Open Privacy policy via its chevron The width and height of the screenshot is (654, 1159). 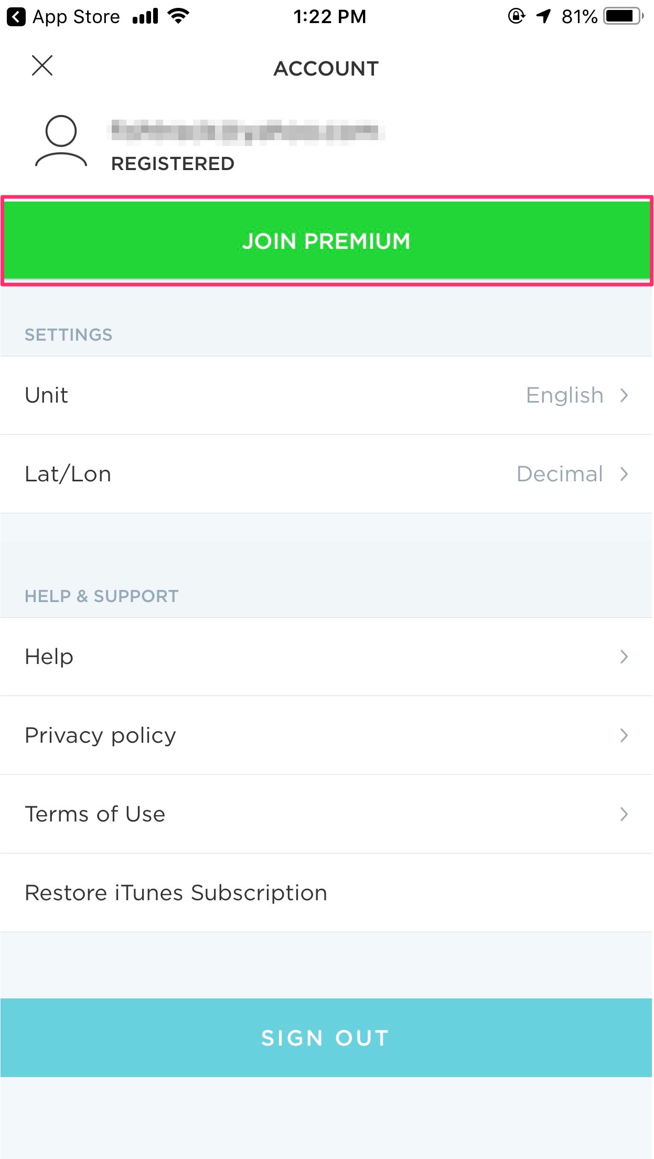(x=624, y=735)
